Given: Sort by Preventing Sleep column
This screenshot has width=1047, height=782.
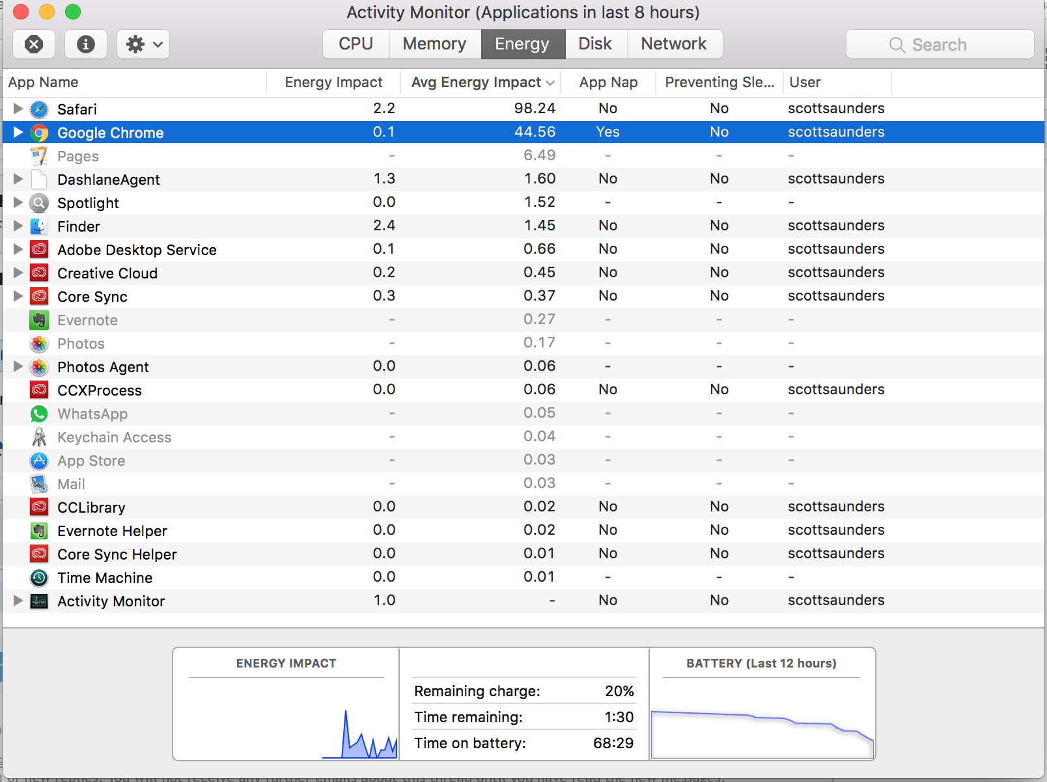Looking at the screenshot, I should click(719, 83).
